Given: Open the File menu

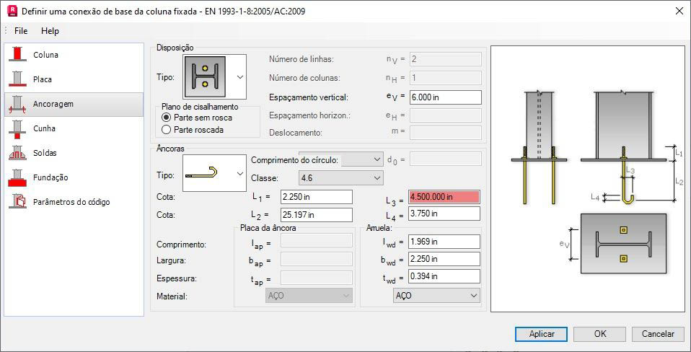Looking at the screenshot, I should pos(21,31).
